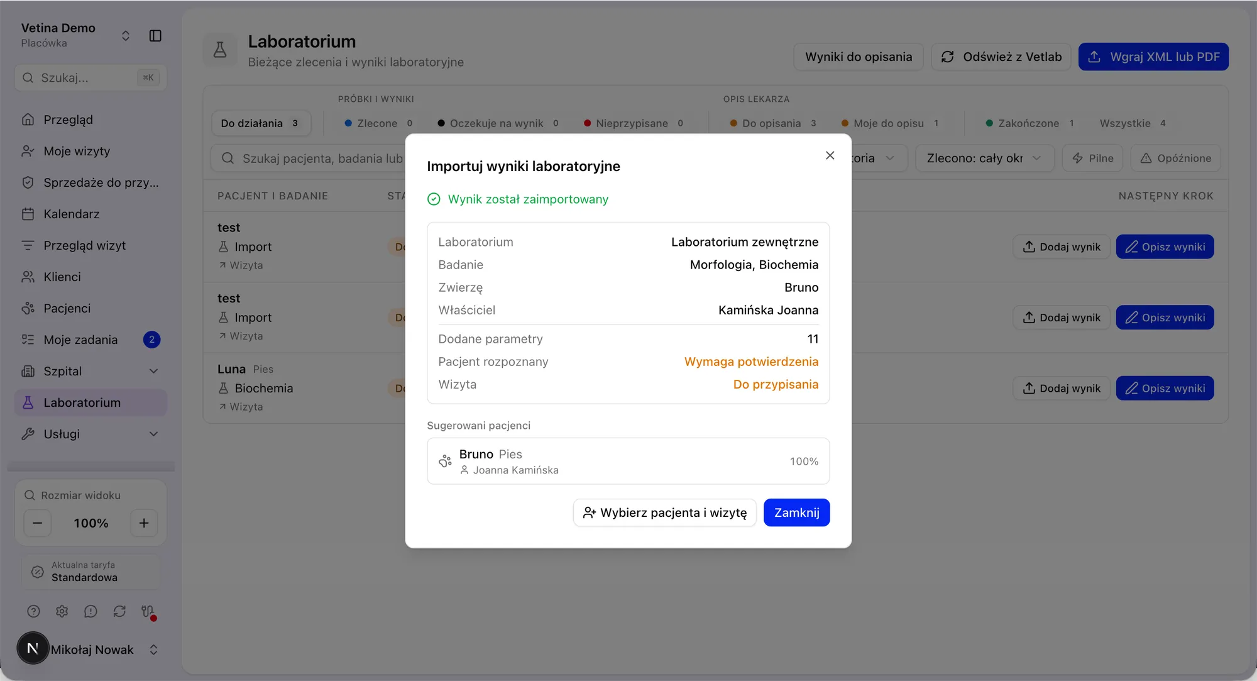Click the sync refresh icon in footer

tap(119, 611)
